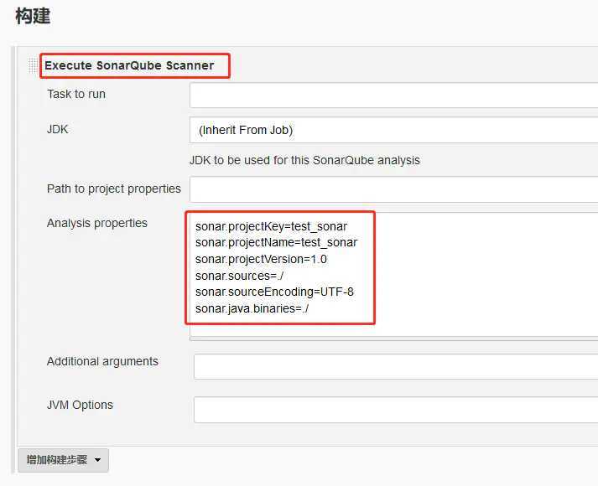Click the Path to project properties field

coord(393,189)
